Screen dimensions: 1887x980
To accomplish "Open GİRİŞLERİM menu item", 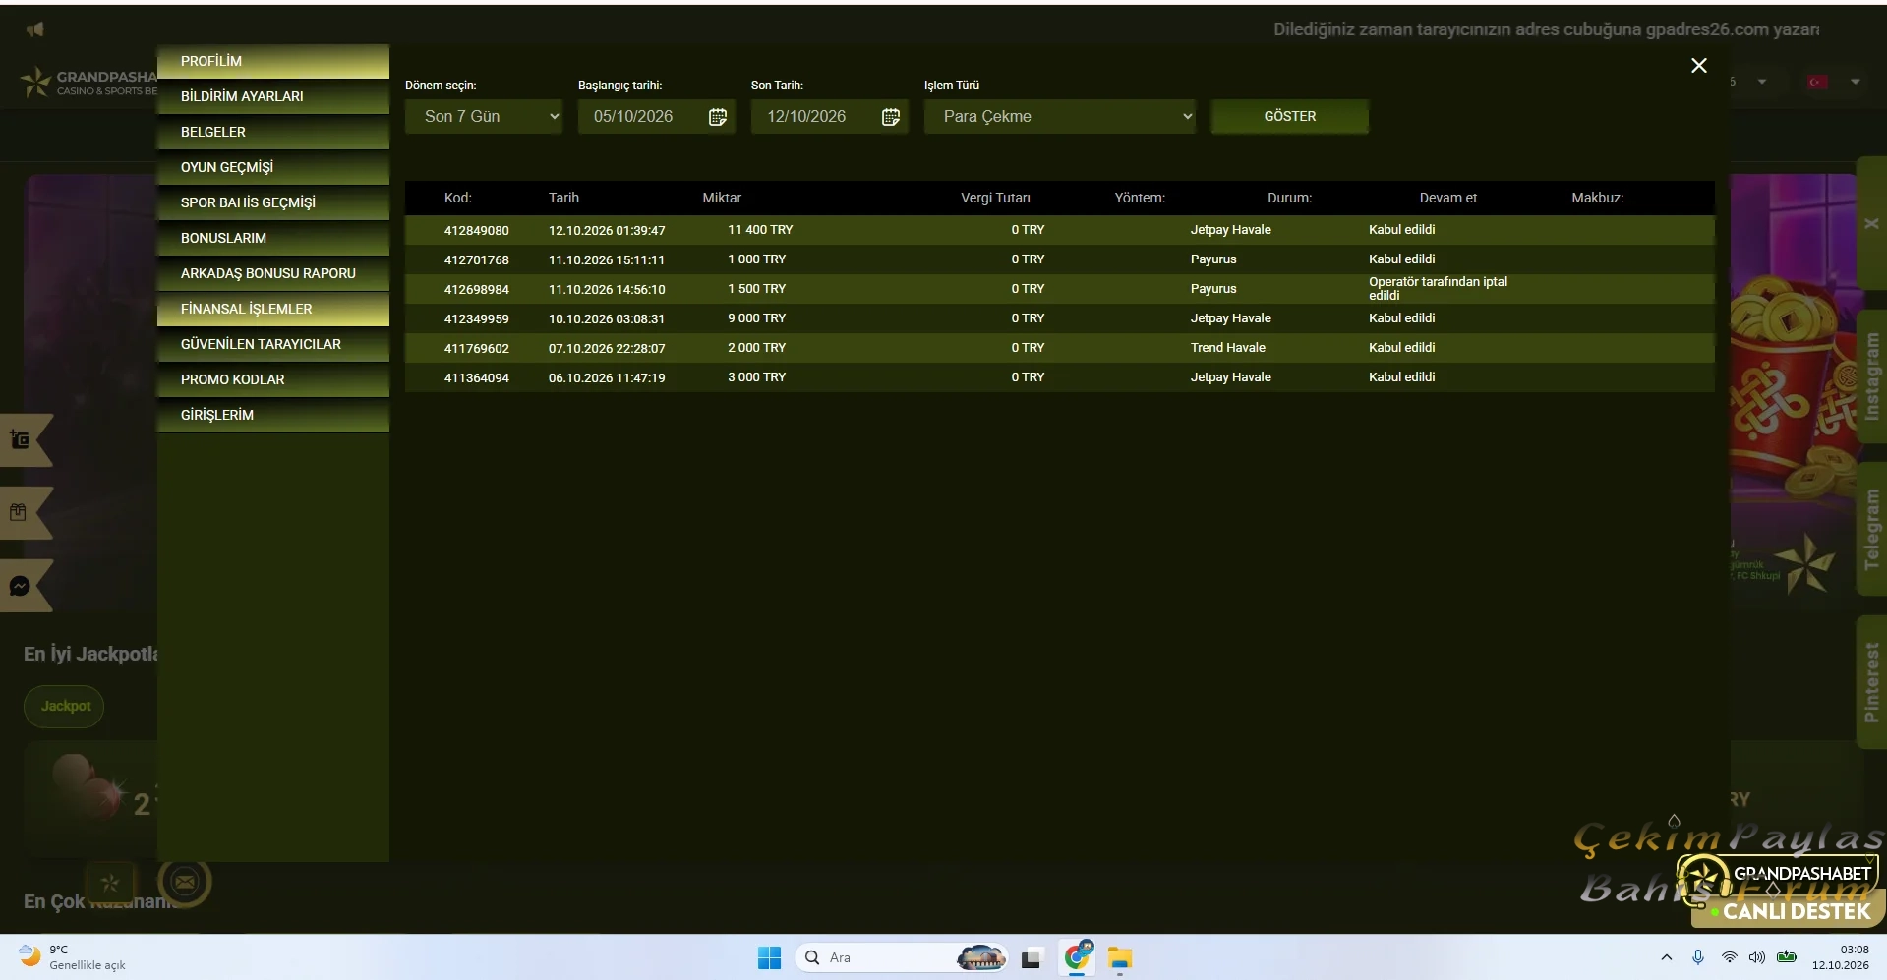I will 273,415.
